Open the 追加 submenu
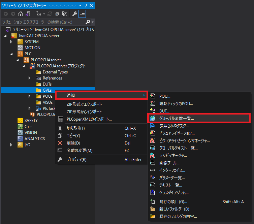The width and height of the screenshot is (254, 224). [x=101, y=95]
